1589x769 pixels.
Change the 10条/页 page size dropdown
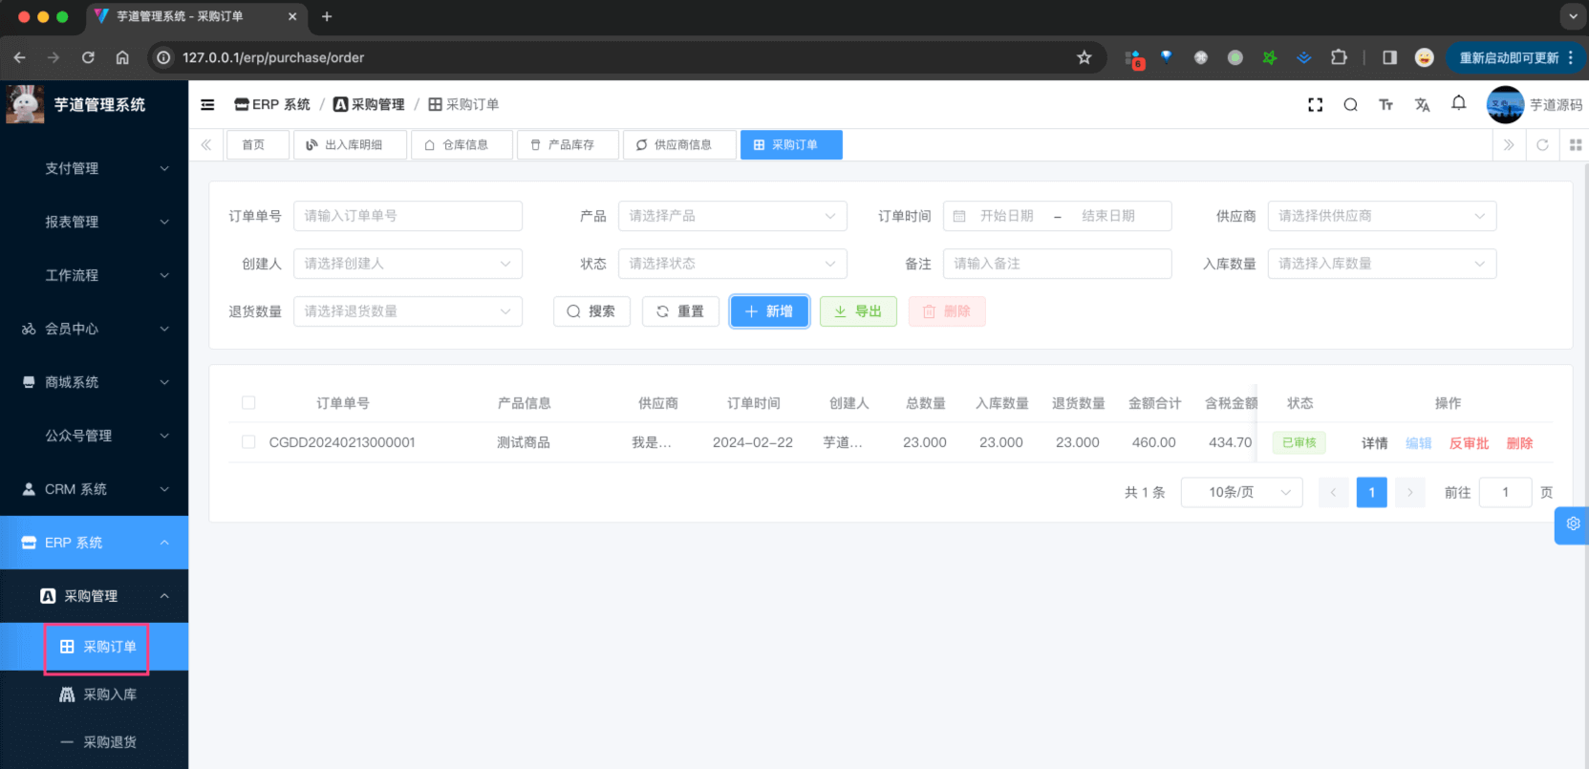[x=1241, y=492]
